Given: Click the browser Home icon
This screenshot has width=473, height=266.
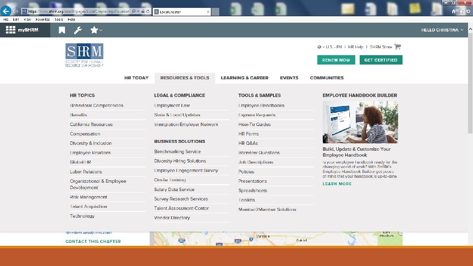Looking at the screenshot, I should (454, 11).
